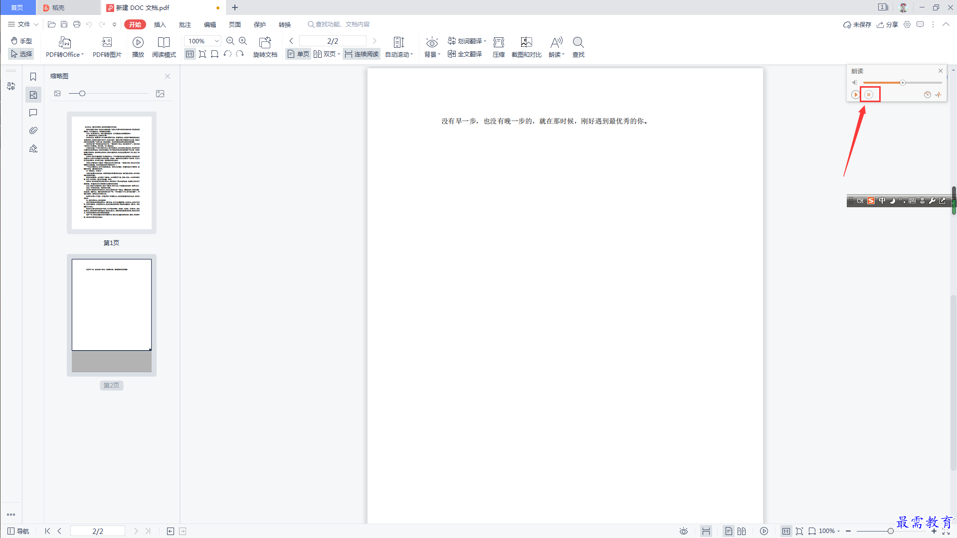Zoom in using toolbar magnifier plus
The height and width of the screenshot is (538, 957).
click(x=243, y=41)
